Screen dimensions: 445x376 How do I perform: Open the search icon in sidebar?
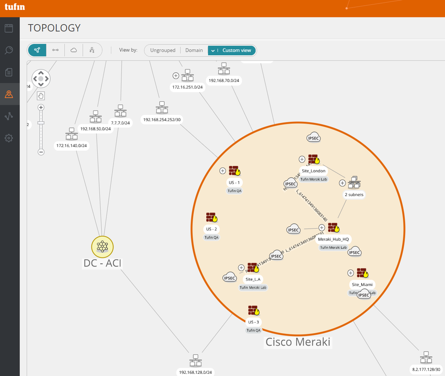click(9, 50)
